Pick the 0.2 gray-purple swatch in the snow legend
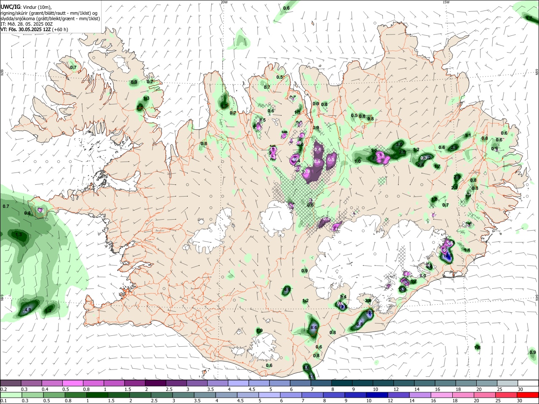539x404 pixels. tap(11, 383)
